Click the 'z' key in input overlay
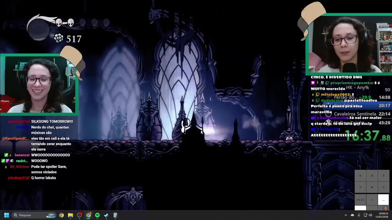This screenshot has width=392, height=220. (360, 187)
